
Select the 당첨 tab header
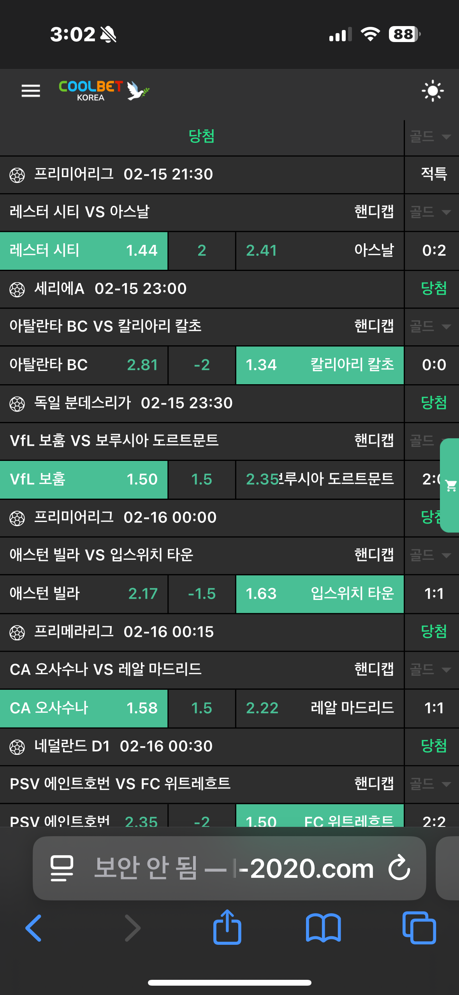[x=201, y=136]
